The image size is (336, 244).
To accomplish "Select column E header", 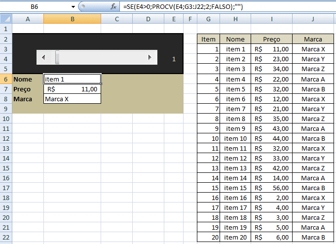I will [x=174, y=19].
